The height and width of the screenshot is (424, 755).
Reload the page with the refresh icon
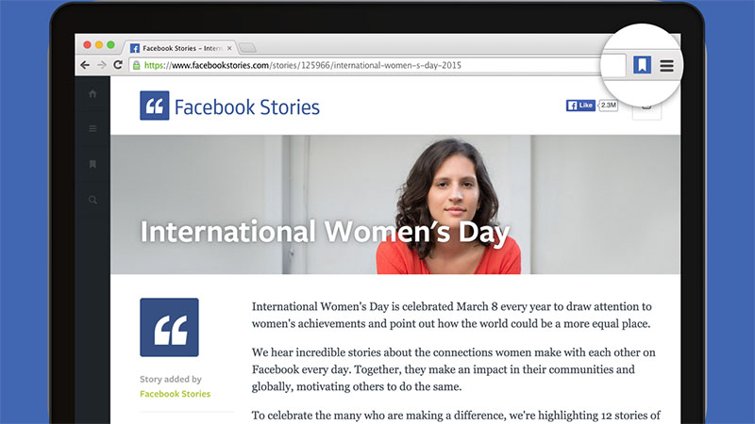[x=118, y=64]
